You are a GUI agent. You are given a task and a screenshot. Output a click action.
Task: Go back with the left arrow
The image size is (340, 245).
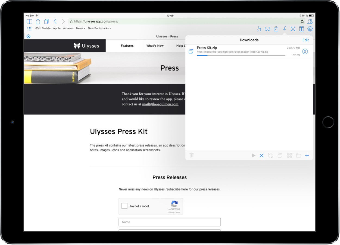click(55, 21)
